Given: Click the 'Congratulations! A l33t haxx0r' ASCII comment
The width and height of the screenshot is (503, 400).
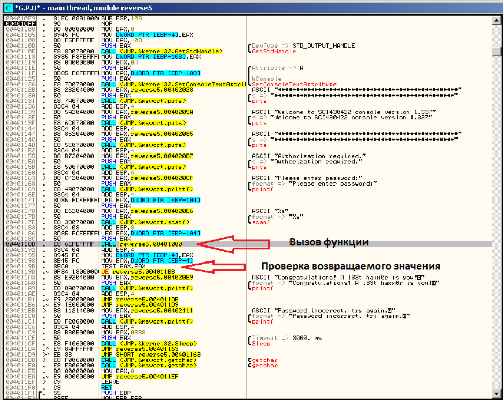Looking at the screenshot, I should [x=339, y=277].
